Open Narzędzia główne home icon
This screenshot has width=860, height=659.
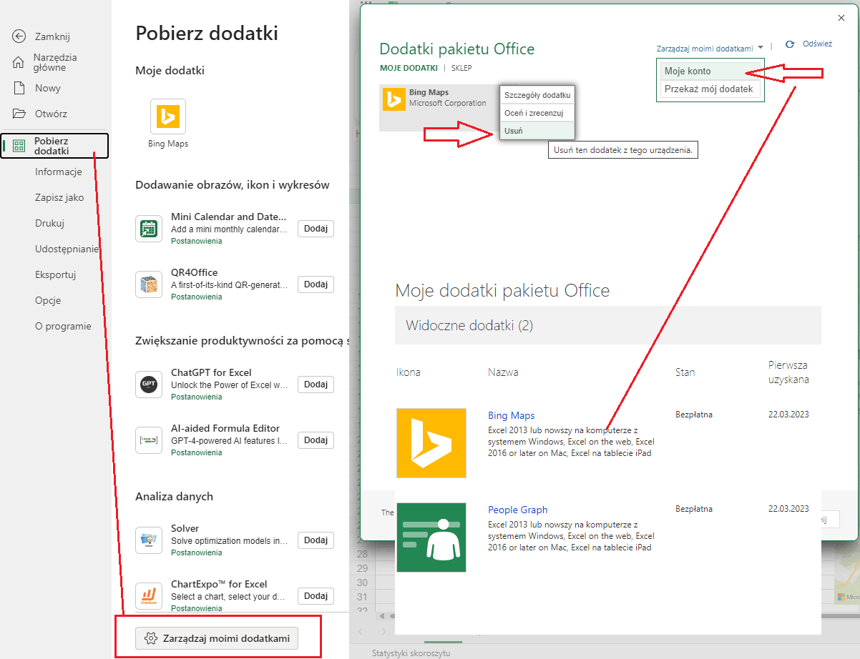click(19, 62)
